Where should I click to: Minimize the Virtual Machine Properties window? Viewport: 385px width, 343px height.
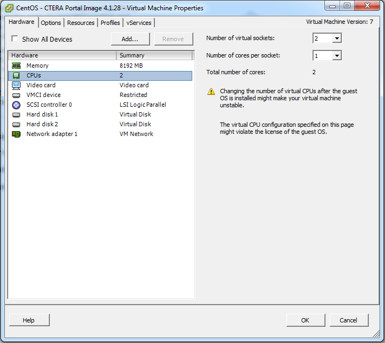[x=332, y=6]
